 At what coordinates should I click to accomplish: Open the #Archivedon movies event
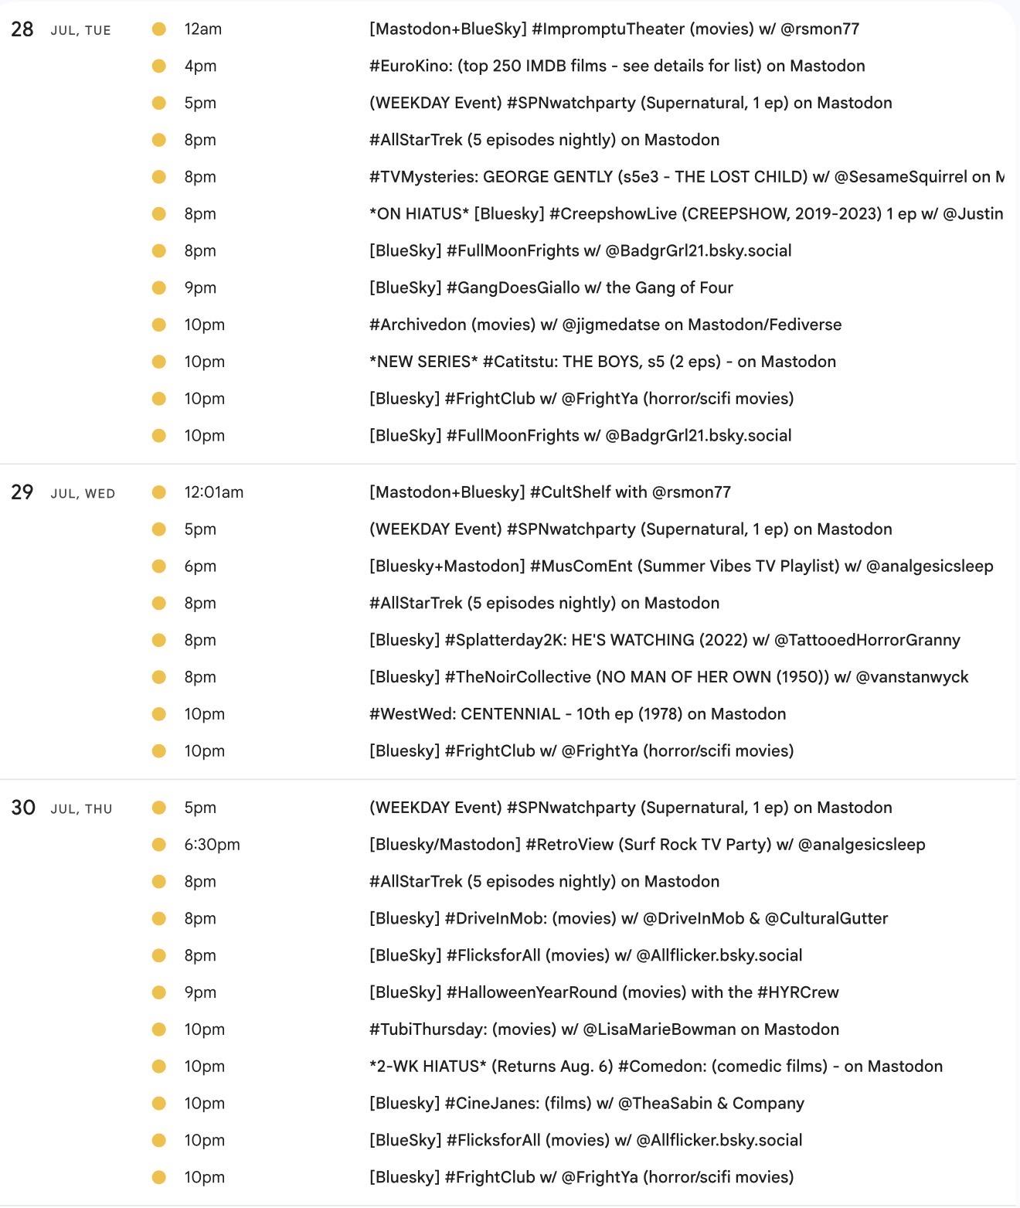click(606, 326)
